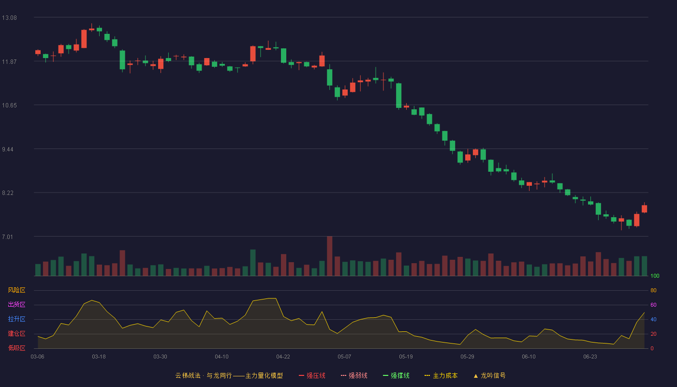Click the 9.44 price axis label
Viewport: 677px width, 387px height.
coord(8,149)
